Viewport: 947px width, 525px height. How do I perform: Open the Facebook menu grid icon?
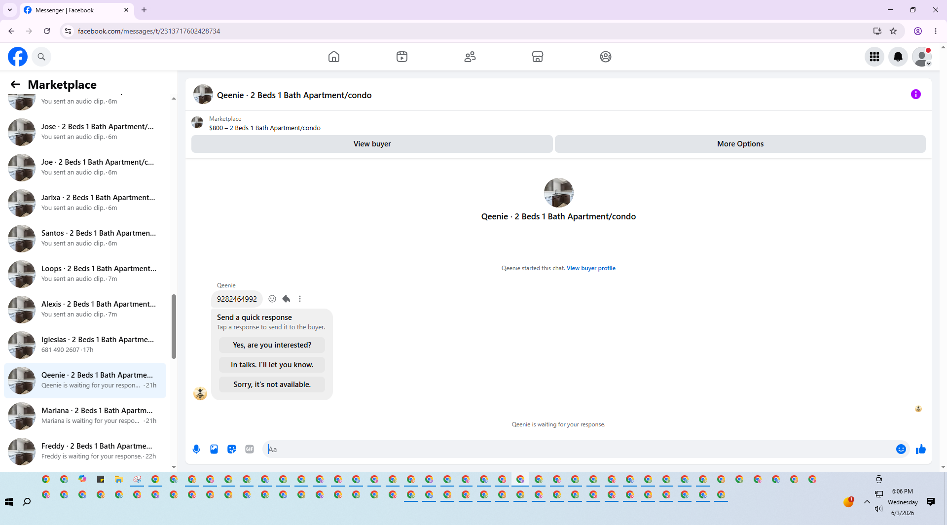[874, 57]
